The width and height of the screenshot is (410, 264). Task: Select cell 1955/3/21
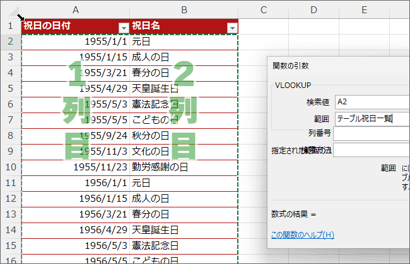click(76, 73)
